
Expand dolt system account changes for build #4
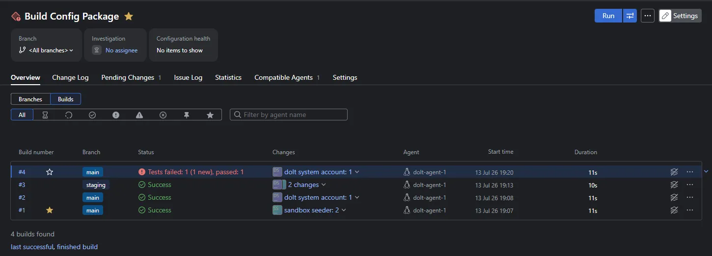point(322,172)
